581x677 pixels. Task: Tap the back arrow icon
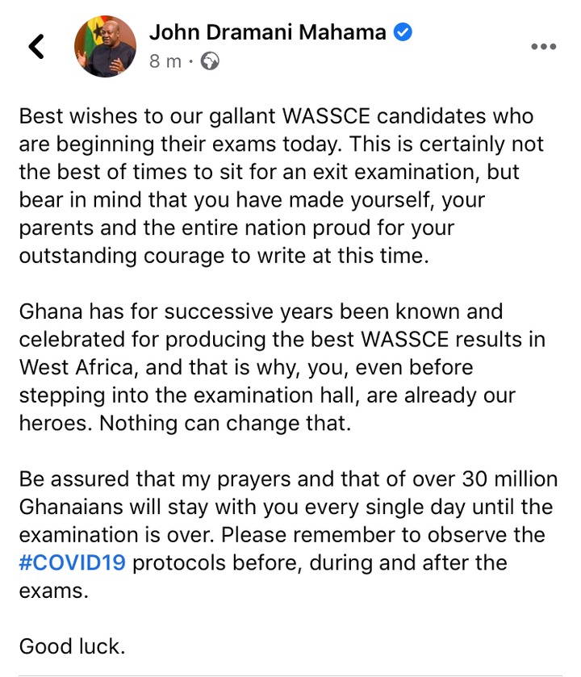pyautogui.click(x=36, y=46)
